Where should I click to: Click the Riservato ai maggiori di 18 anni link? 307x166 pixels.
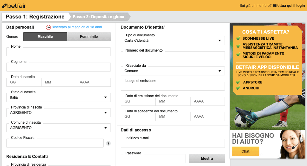77,27
